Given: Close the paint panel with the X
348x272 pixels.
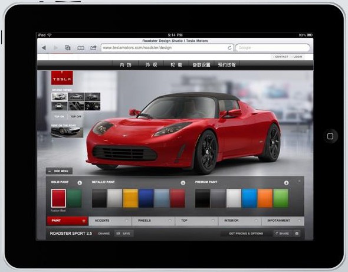Looking at the screenshot, I should [300, 181].
